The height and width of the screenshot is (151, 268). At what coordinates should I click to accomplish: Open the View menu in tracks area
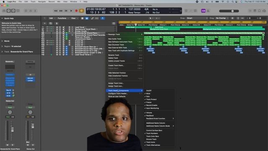pyautogui.click(x=74, y=18)
